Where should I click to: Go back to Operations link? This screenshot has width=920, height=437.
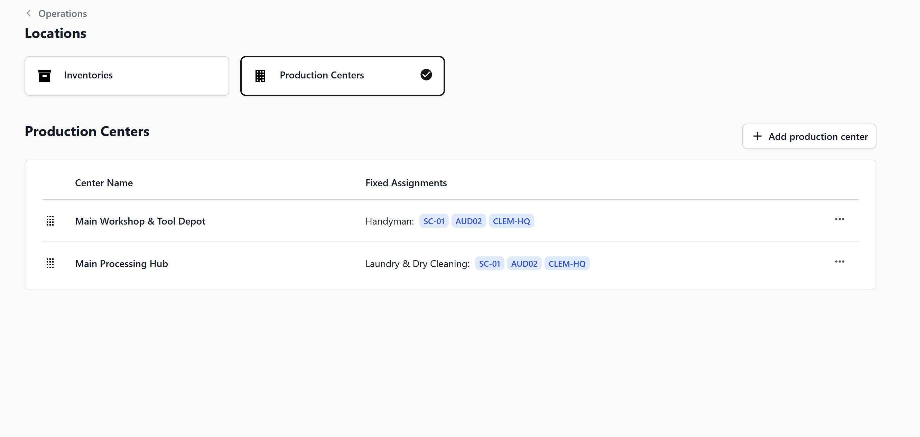click(62, 13)
